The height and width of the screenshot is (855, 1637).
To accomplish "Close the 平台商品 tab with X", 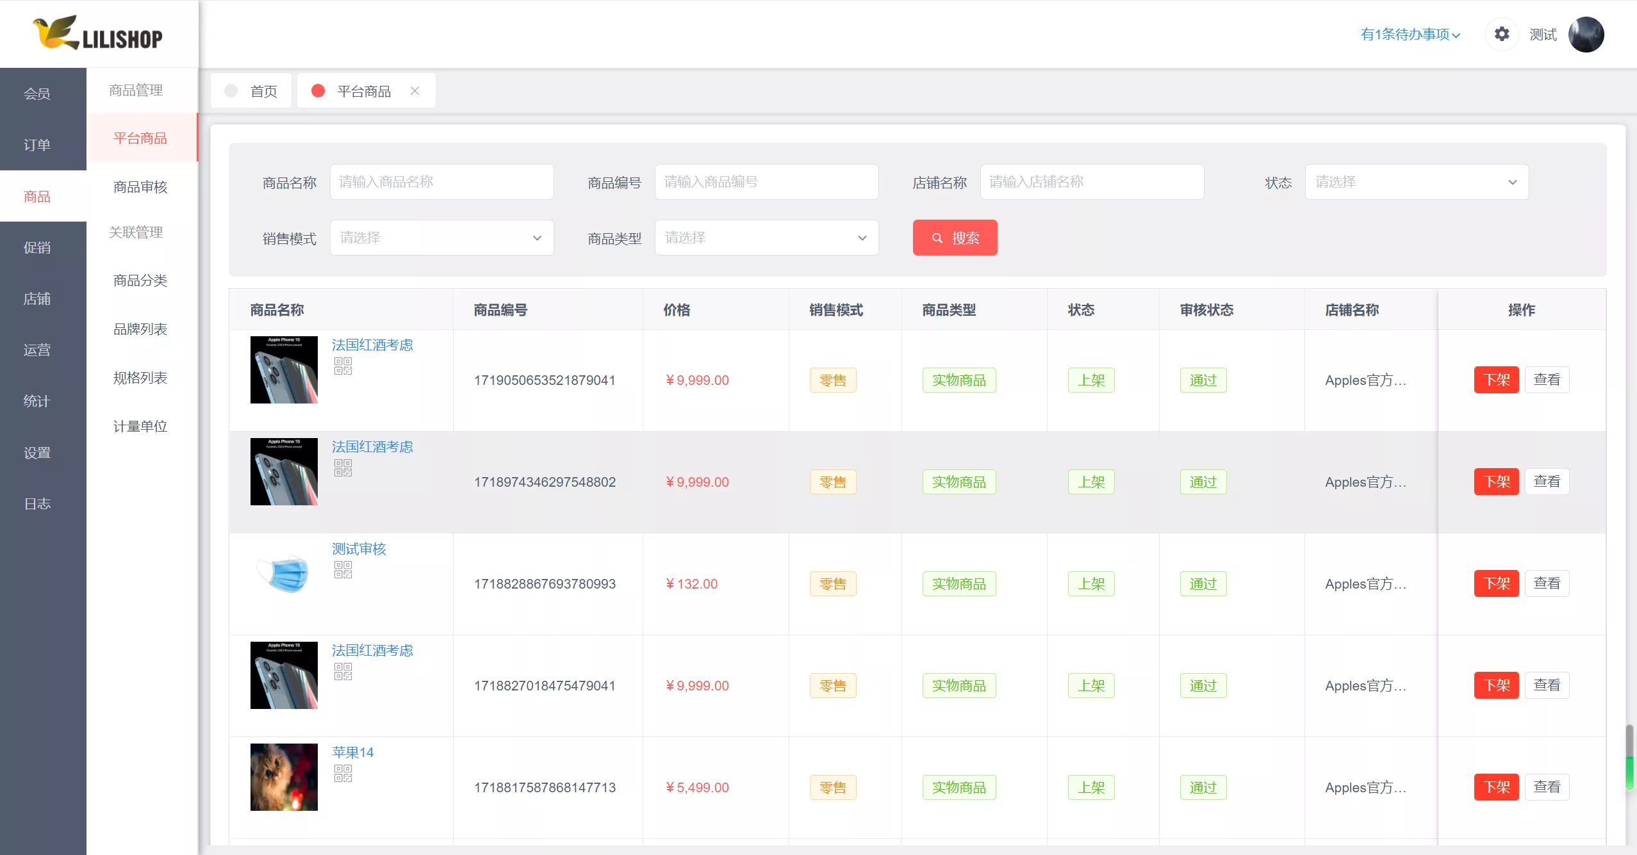I will (x=415, y=91).
